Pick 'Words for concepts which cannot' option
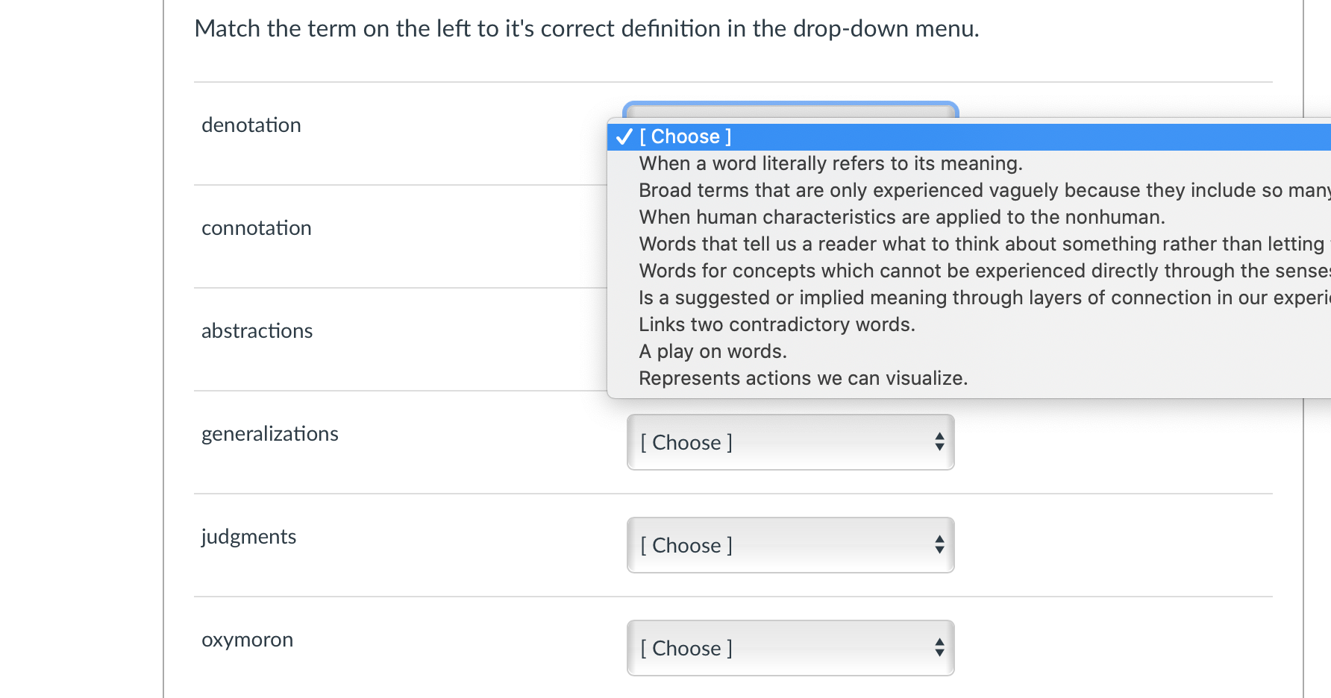 pos(970,271)
